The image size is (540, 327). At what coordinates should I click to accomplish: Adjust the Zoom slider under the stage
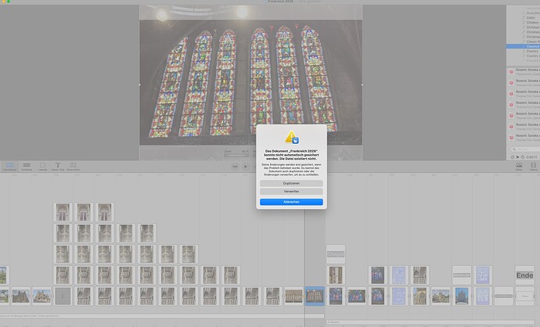(236, 156)
